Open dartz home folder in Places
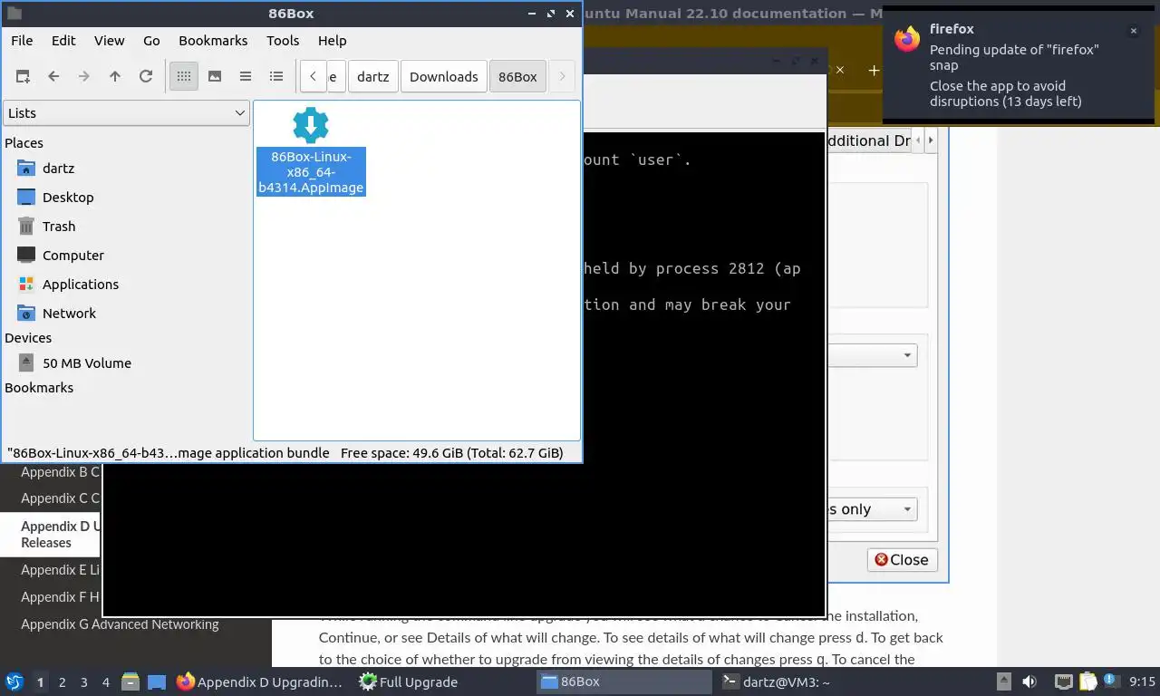 [58, 169]
